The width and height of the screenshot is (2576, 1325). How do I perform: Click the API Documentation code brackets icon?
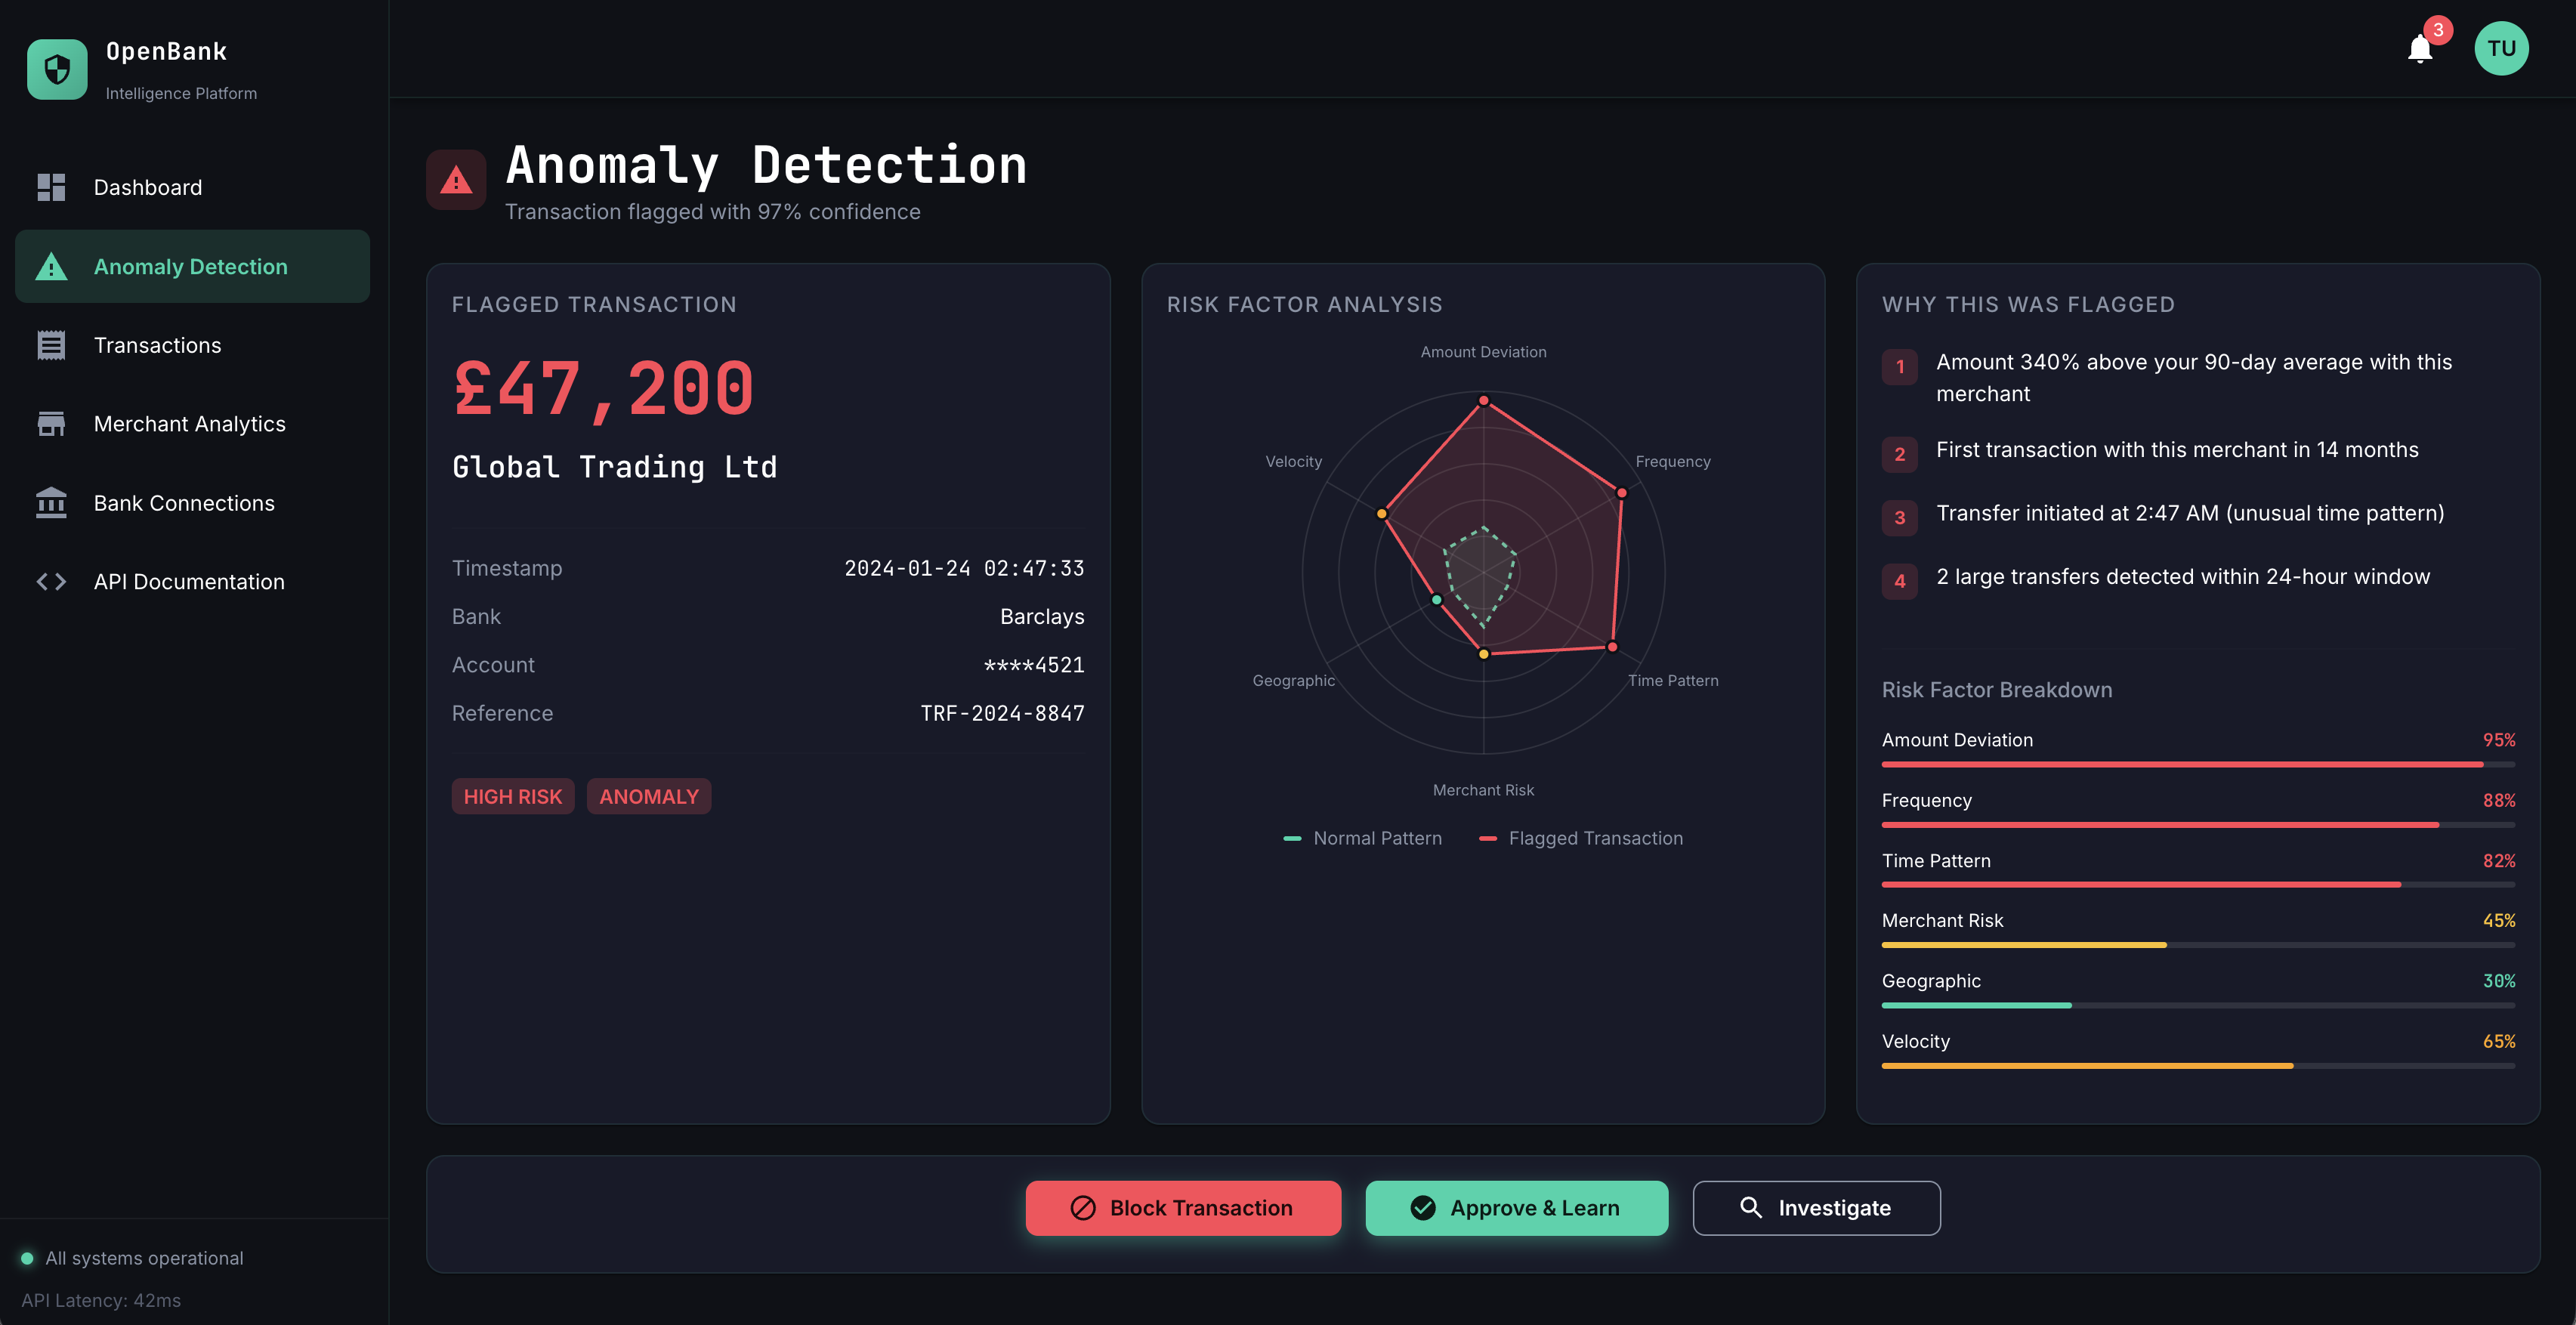(x=51, y=582)
